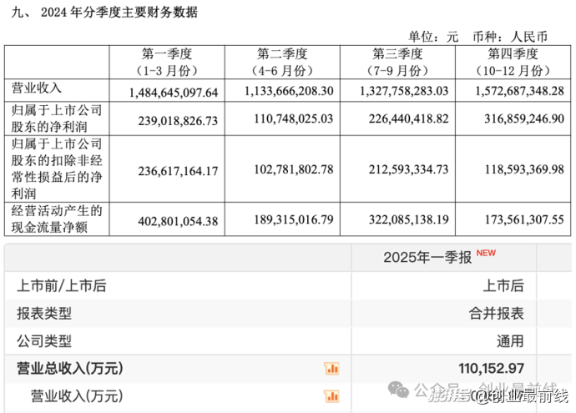Click the 110,152.97 value

pos(491,368)
